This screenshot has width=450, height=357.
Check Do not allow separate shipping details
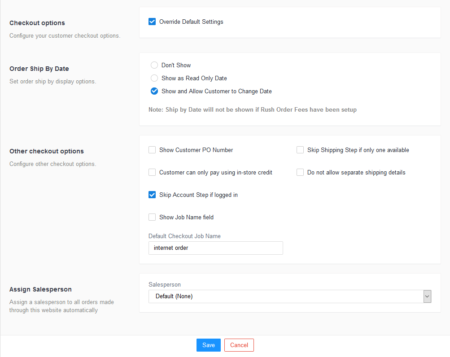click(x=300, y=172)
